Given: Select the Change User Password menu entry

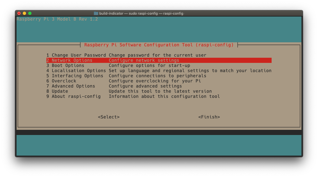Looking at the screenshot, I should point(159,55).
